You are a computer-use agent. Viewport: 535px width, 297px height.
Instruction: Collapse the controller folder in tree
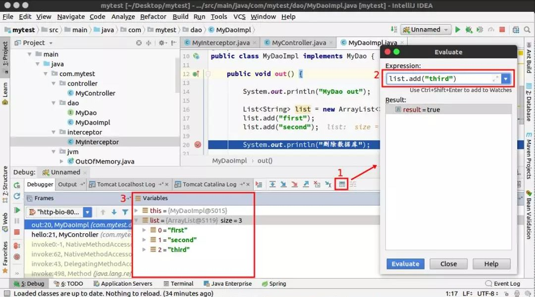coord(53,84)
